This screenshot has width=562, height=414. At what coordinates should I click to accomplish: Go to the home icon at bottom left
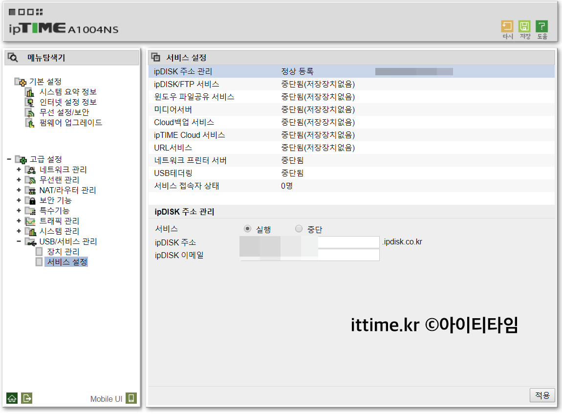(12, 398)
